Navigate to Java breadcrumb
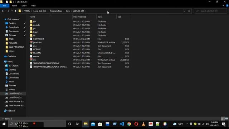 (68, 11)
